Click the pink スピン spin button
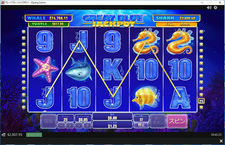Image resolution: width=225 pixels, height=145 pixels. click(x=177, y=121)
